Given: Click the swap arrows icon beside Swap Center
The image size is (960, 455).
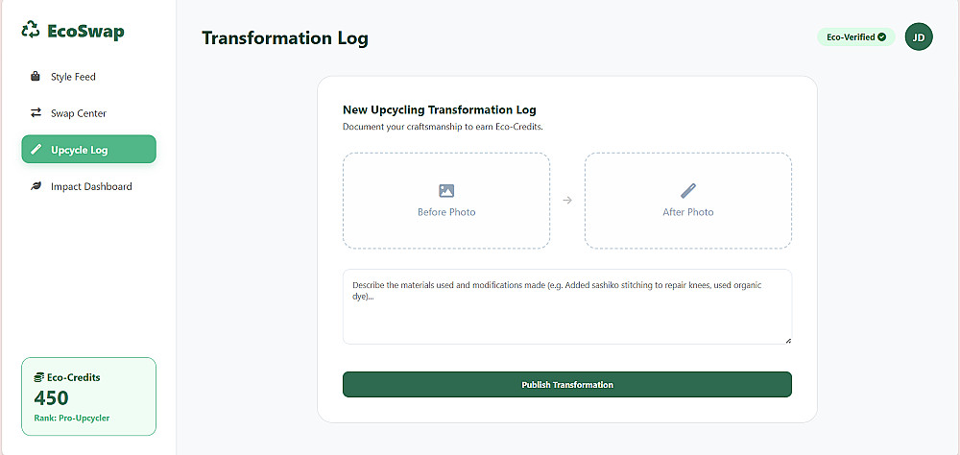Looking at the screenshot, I should [36, 113].
